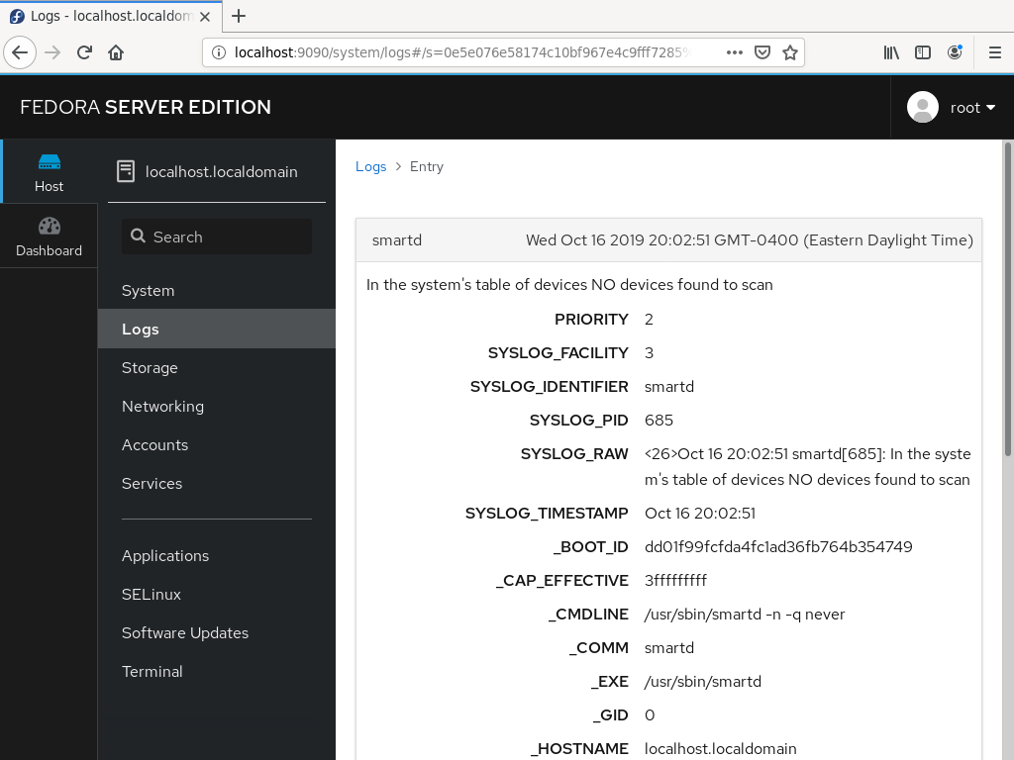The width and height of the screenshot is (1014, 760).
Task: Focus the sidebar Search field
Action: click(x=217, y=237)
